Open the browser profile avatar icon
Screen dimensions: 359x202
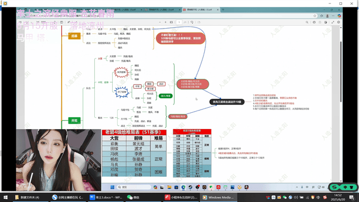tap(328, 16)
